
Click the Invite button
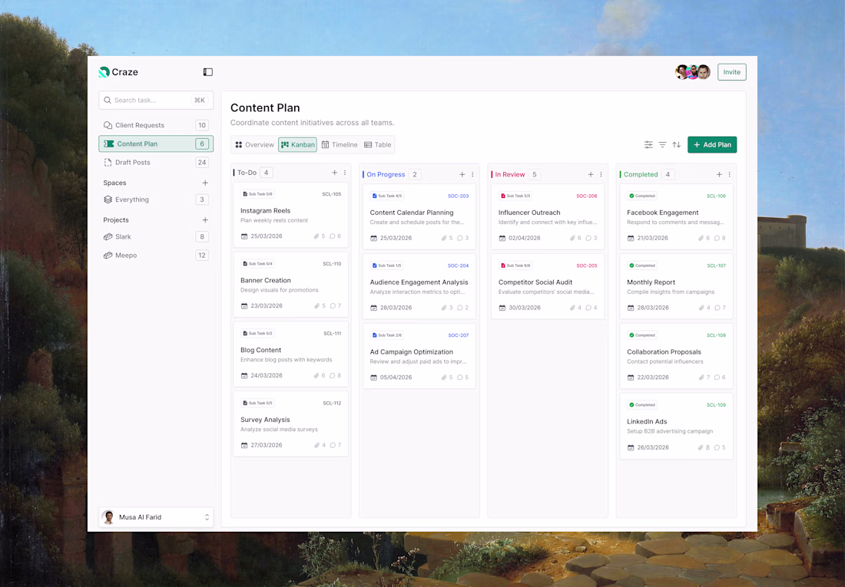[731, 72]
